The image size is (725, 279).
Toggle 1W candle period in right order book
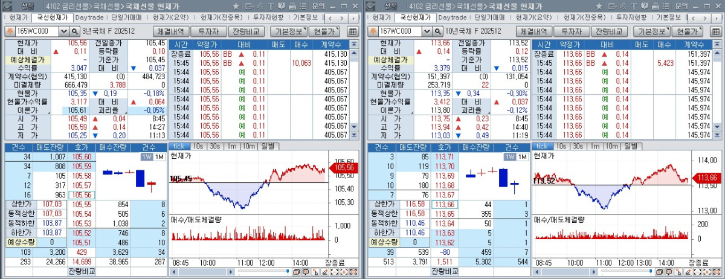[x=509, y=156]
